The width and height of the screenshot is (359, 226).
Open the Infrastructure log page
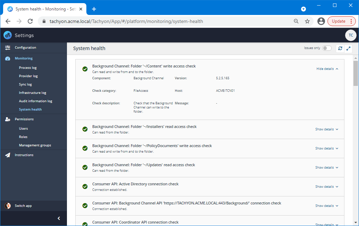tap(33, 93)
